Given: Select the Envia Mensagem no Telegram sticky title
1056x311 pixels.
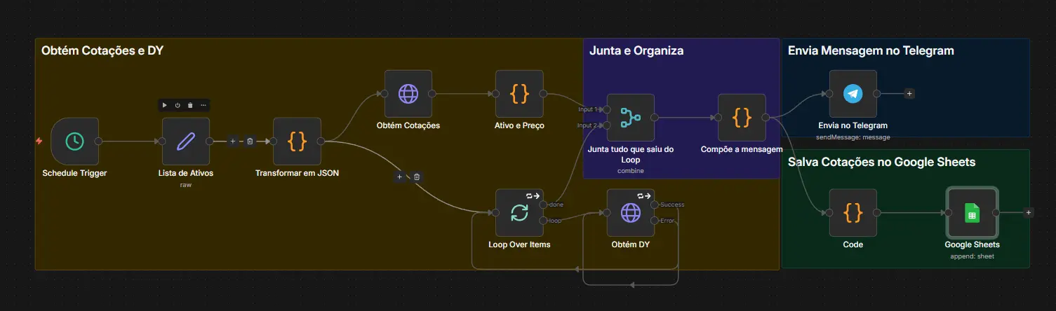Looking at the screenshot, I should (x=871, y=50).
